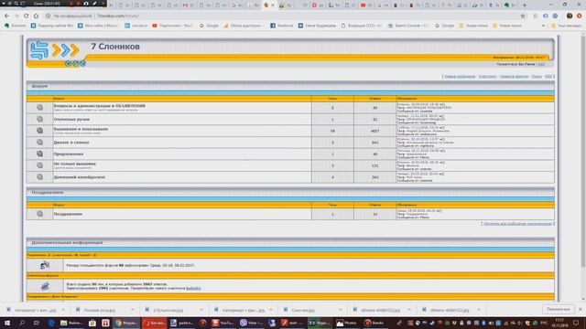The image size is (586, 329).
Task: Bookmark this page with the star icon
Action: click(523, 16)
